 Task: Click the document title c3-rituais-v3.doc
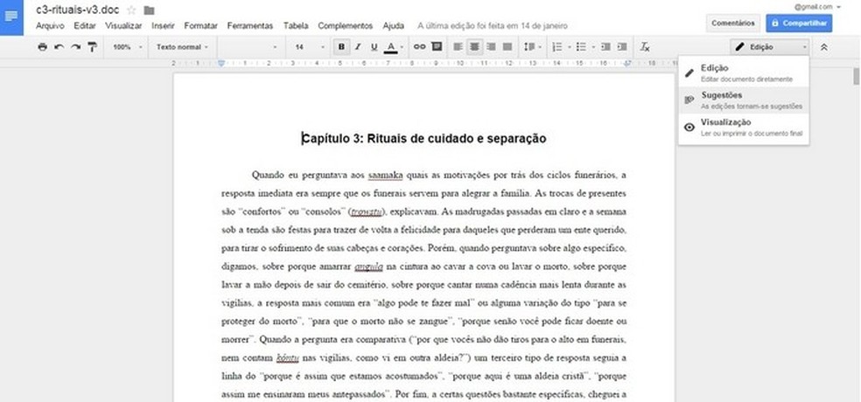pyautogui.click(x=77, y=10)
